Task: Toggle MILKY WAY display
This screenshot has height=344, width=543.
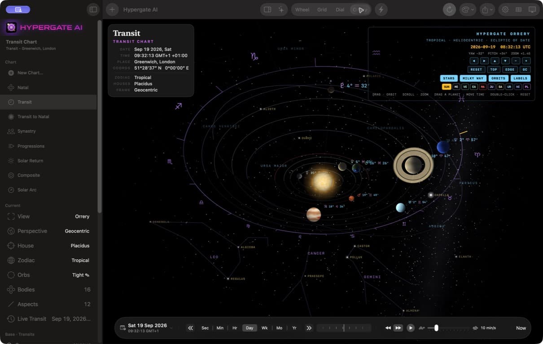Action: pos(473,78)
